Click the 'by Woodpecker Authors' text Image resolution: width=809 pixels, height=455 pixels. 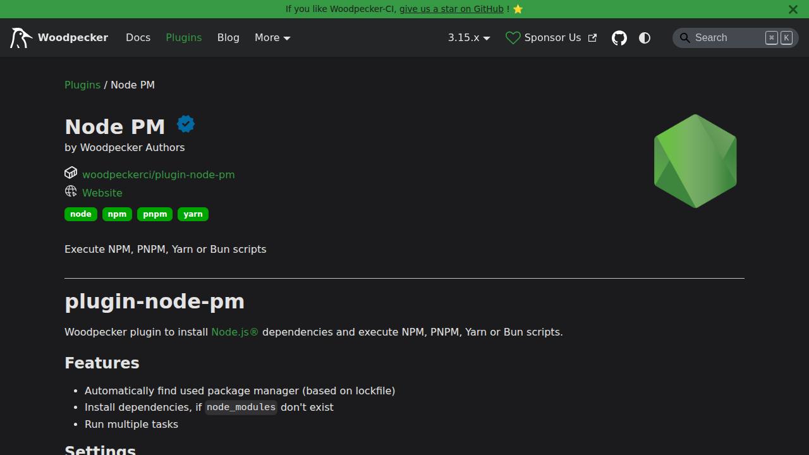[125, 147]
